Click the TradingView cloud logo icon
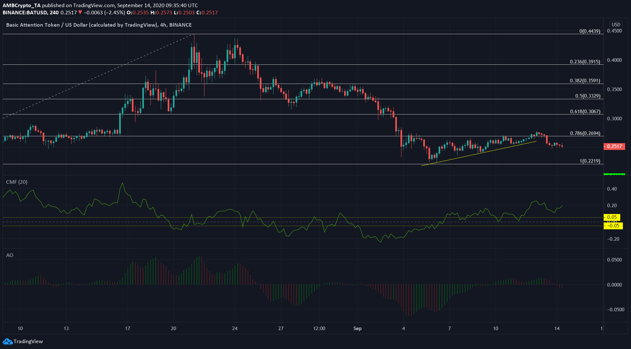The height and width of the screenshot is (349, 631). coord(7,342)
